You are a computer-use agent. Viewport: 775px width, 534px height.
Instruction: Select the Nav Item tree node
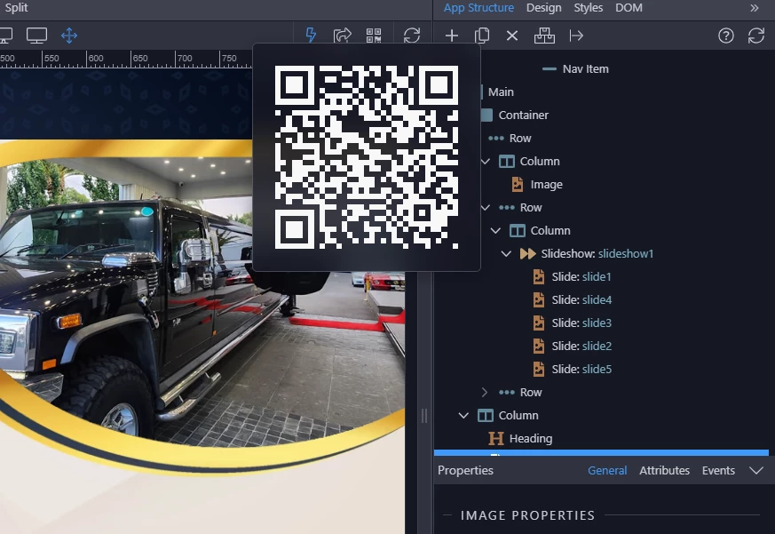point(585,68)
